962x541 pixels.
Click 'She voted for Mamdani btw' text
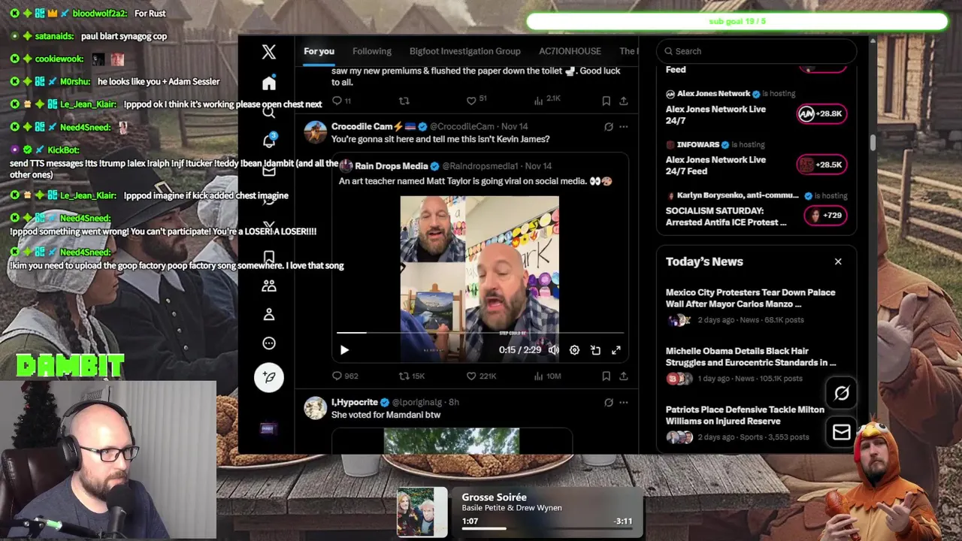[x=386, y=415]
